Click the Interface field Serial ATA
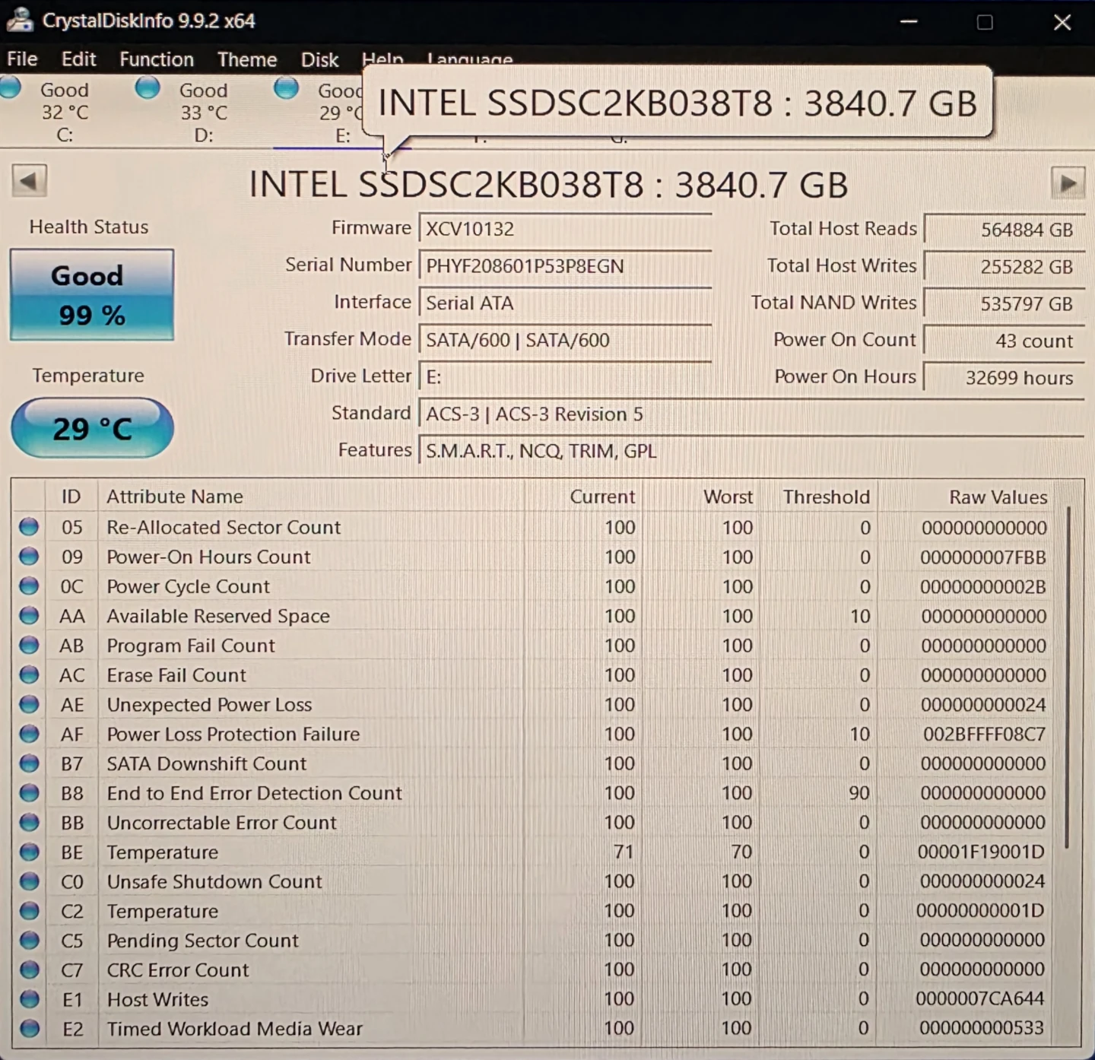The width and height of the screenshot is (1095, 1060). [x=565, y=303]
